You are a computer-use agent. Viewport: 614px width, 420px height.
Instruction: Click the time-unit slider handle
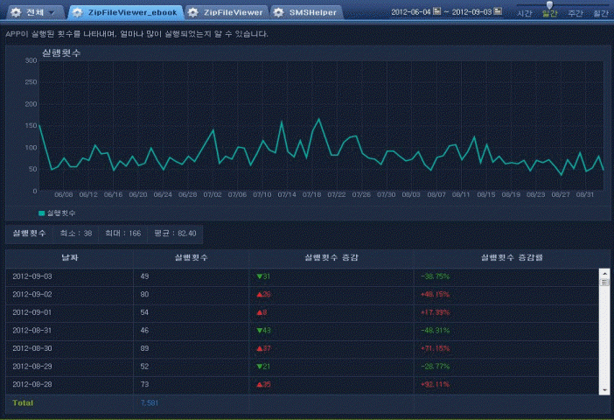tap(549, 4)
